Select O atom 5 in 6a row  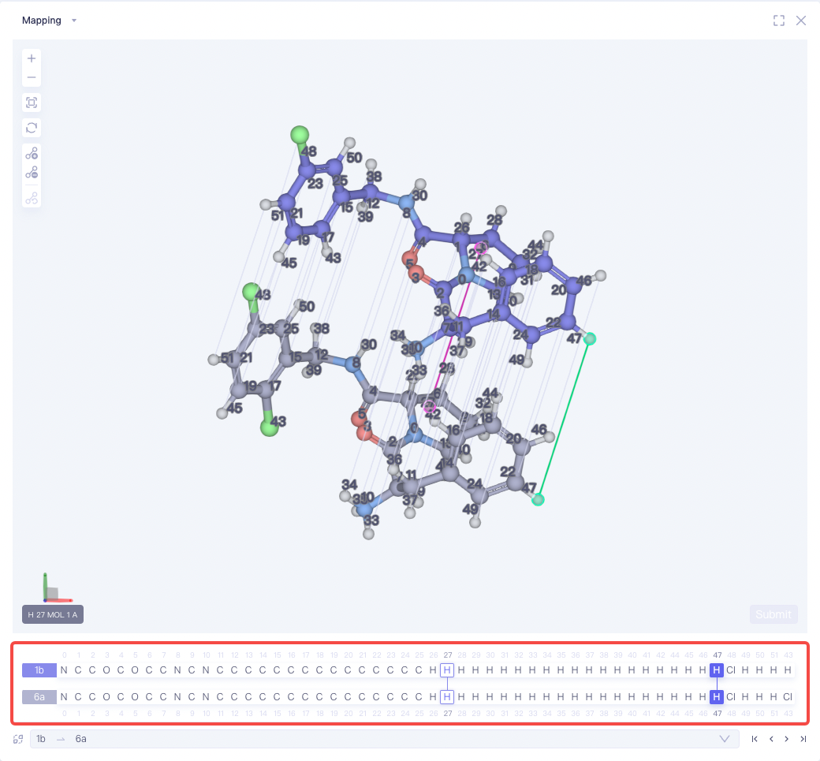(135, 696)
